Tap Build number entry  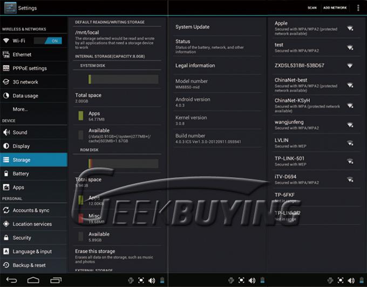pyautogui.click(x=217, y=138)
